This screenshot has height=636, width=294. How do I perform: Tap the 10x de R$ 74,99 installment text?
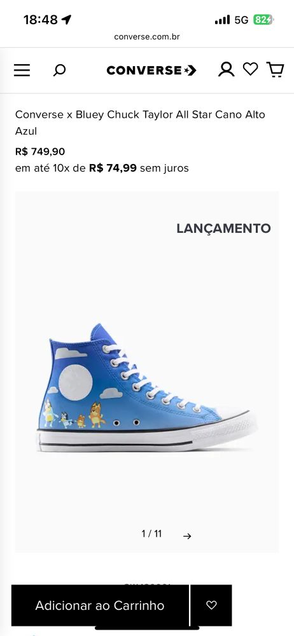95,168
